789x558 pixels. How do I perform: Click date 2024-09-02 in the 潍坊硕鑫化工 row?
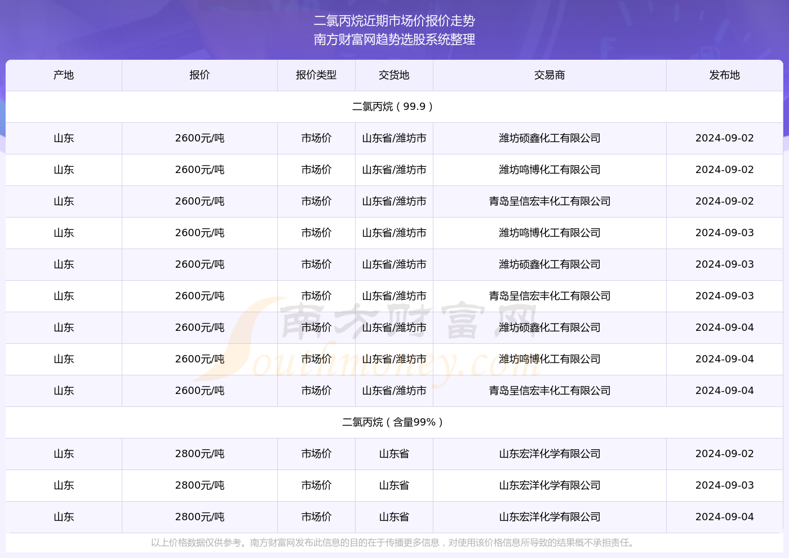(725, 138)
